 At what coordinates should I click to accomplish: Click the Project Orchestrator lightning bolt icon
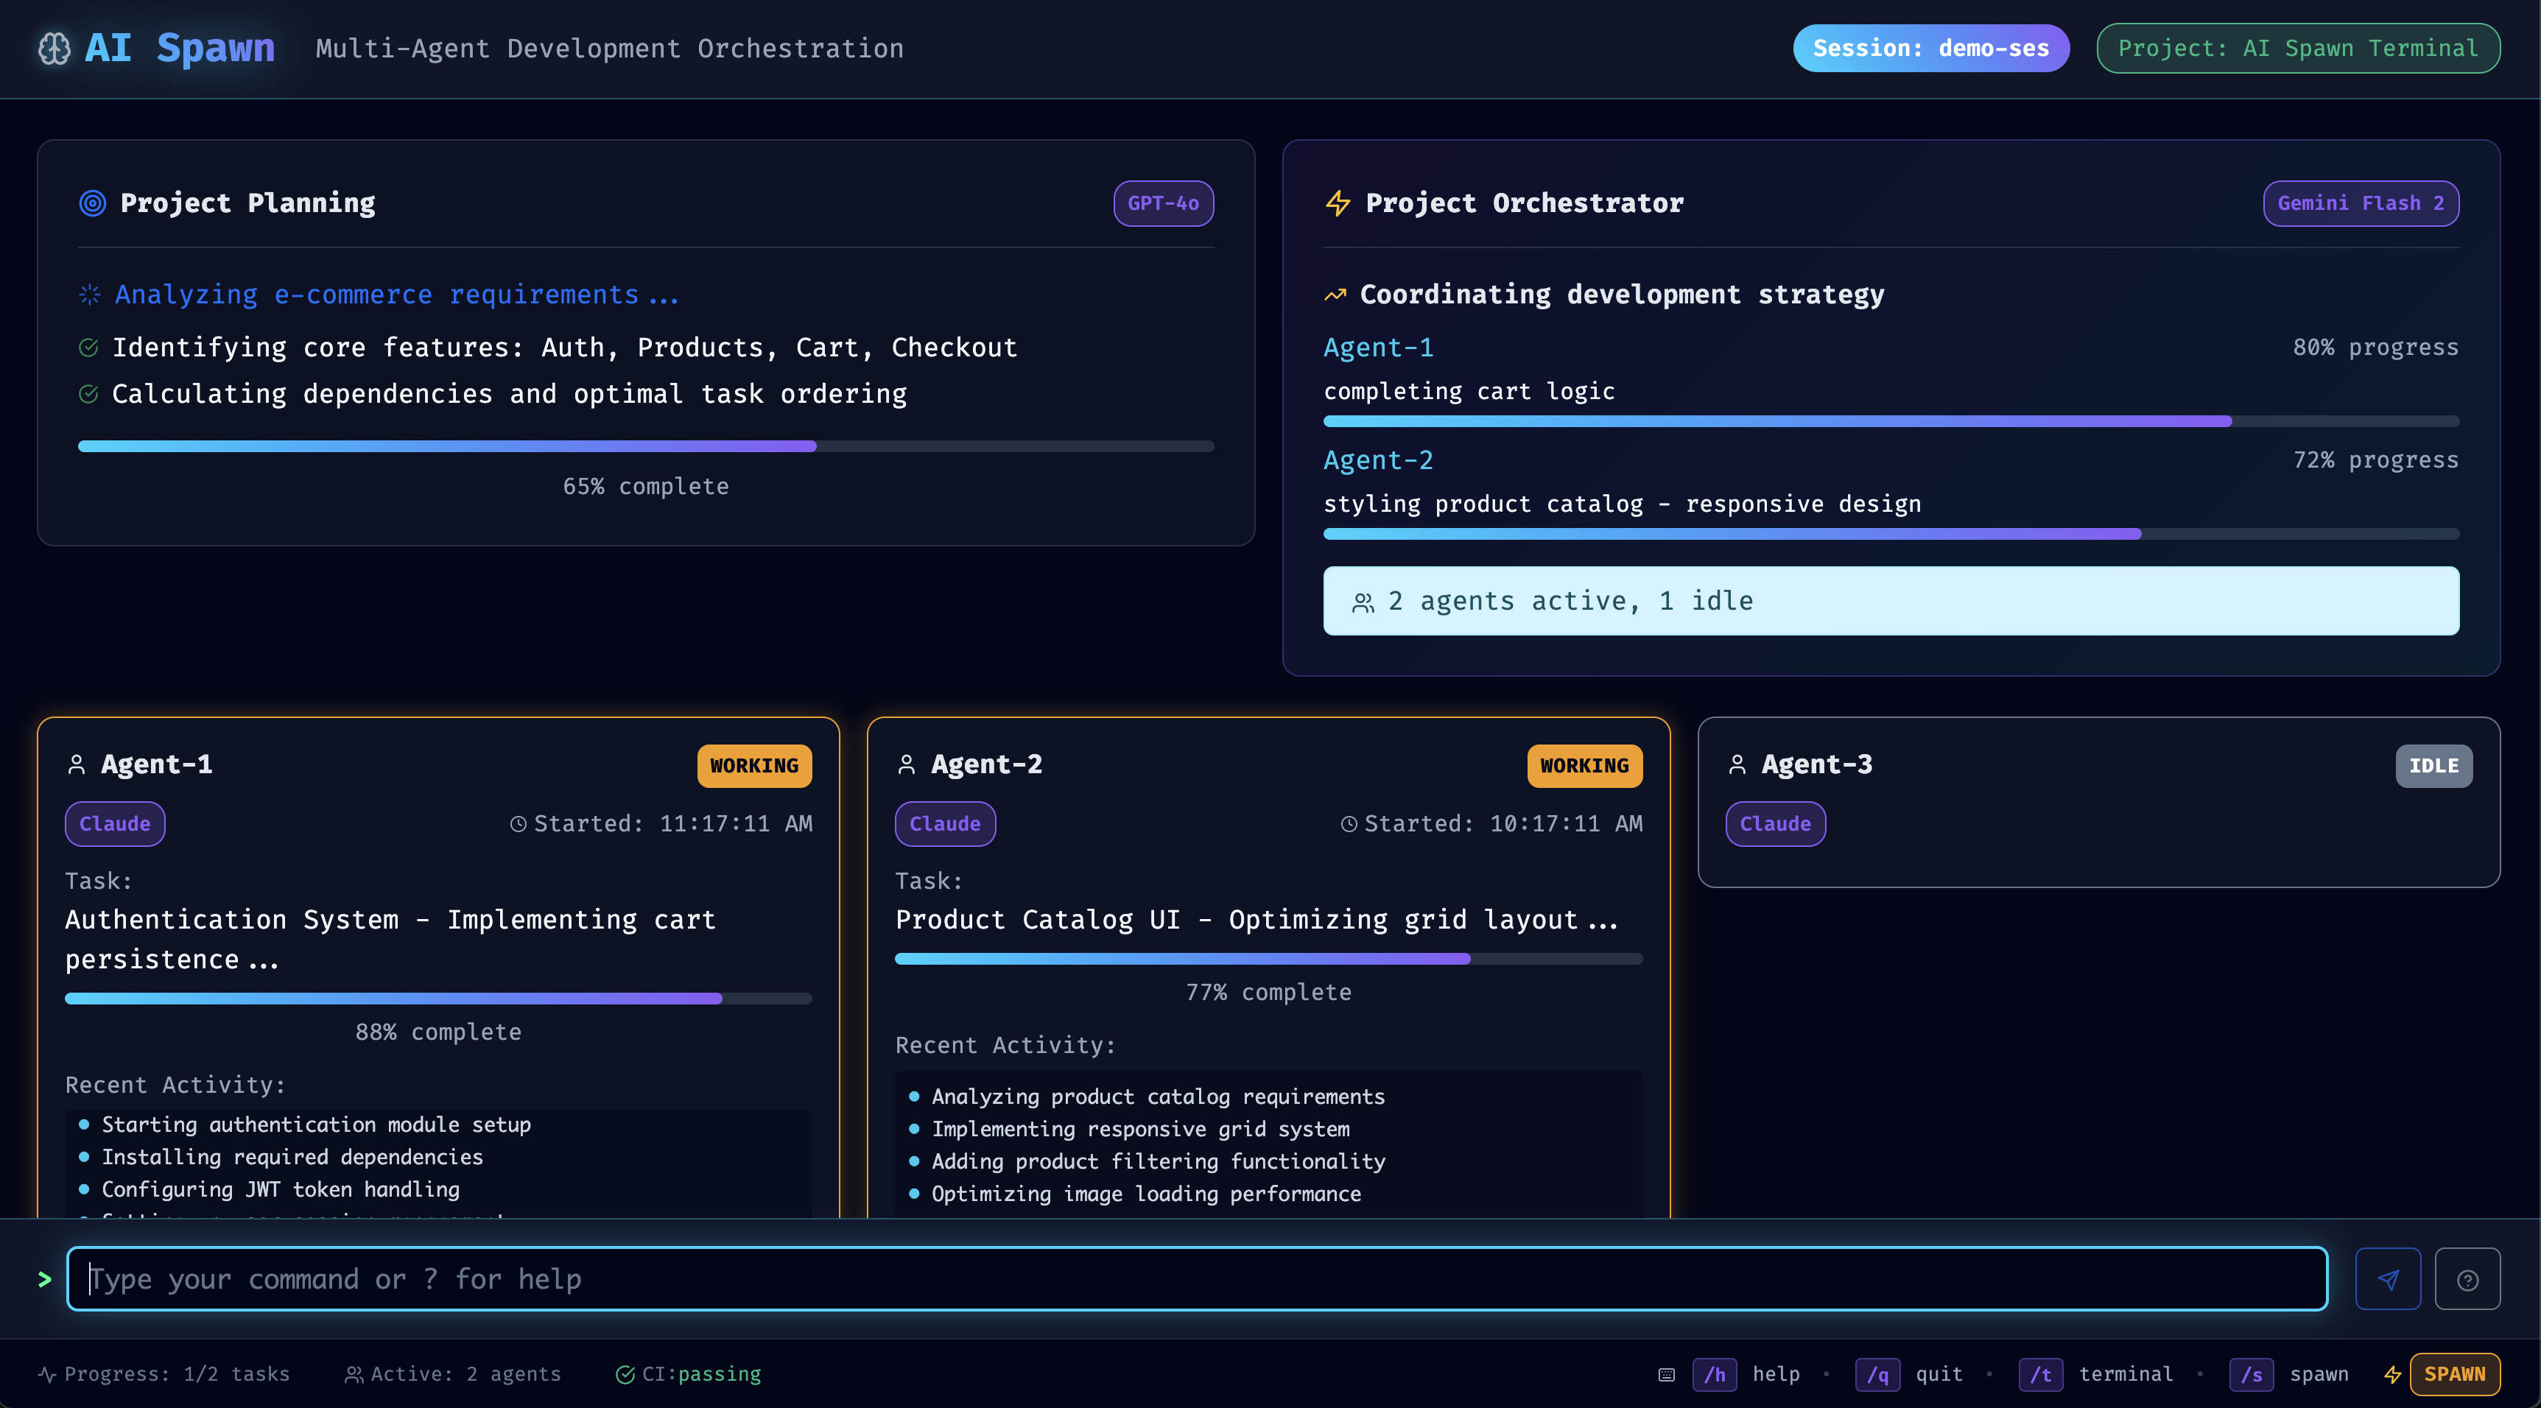pos(1338,203)
